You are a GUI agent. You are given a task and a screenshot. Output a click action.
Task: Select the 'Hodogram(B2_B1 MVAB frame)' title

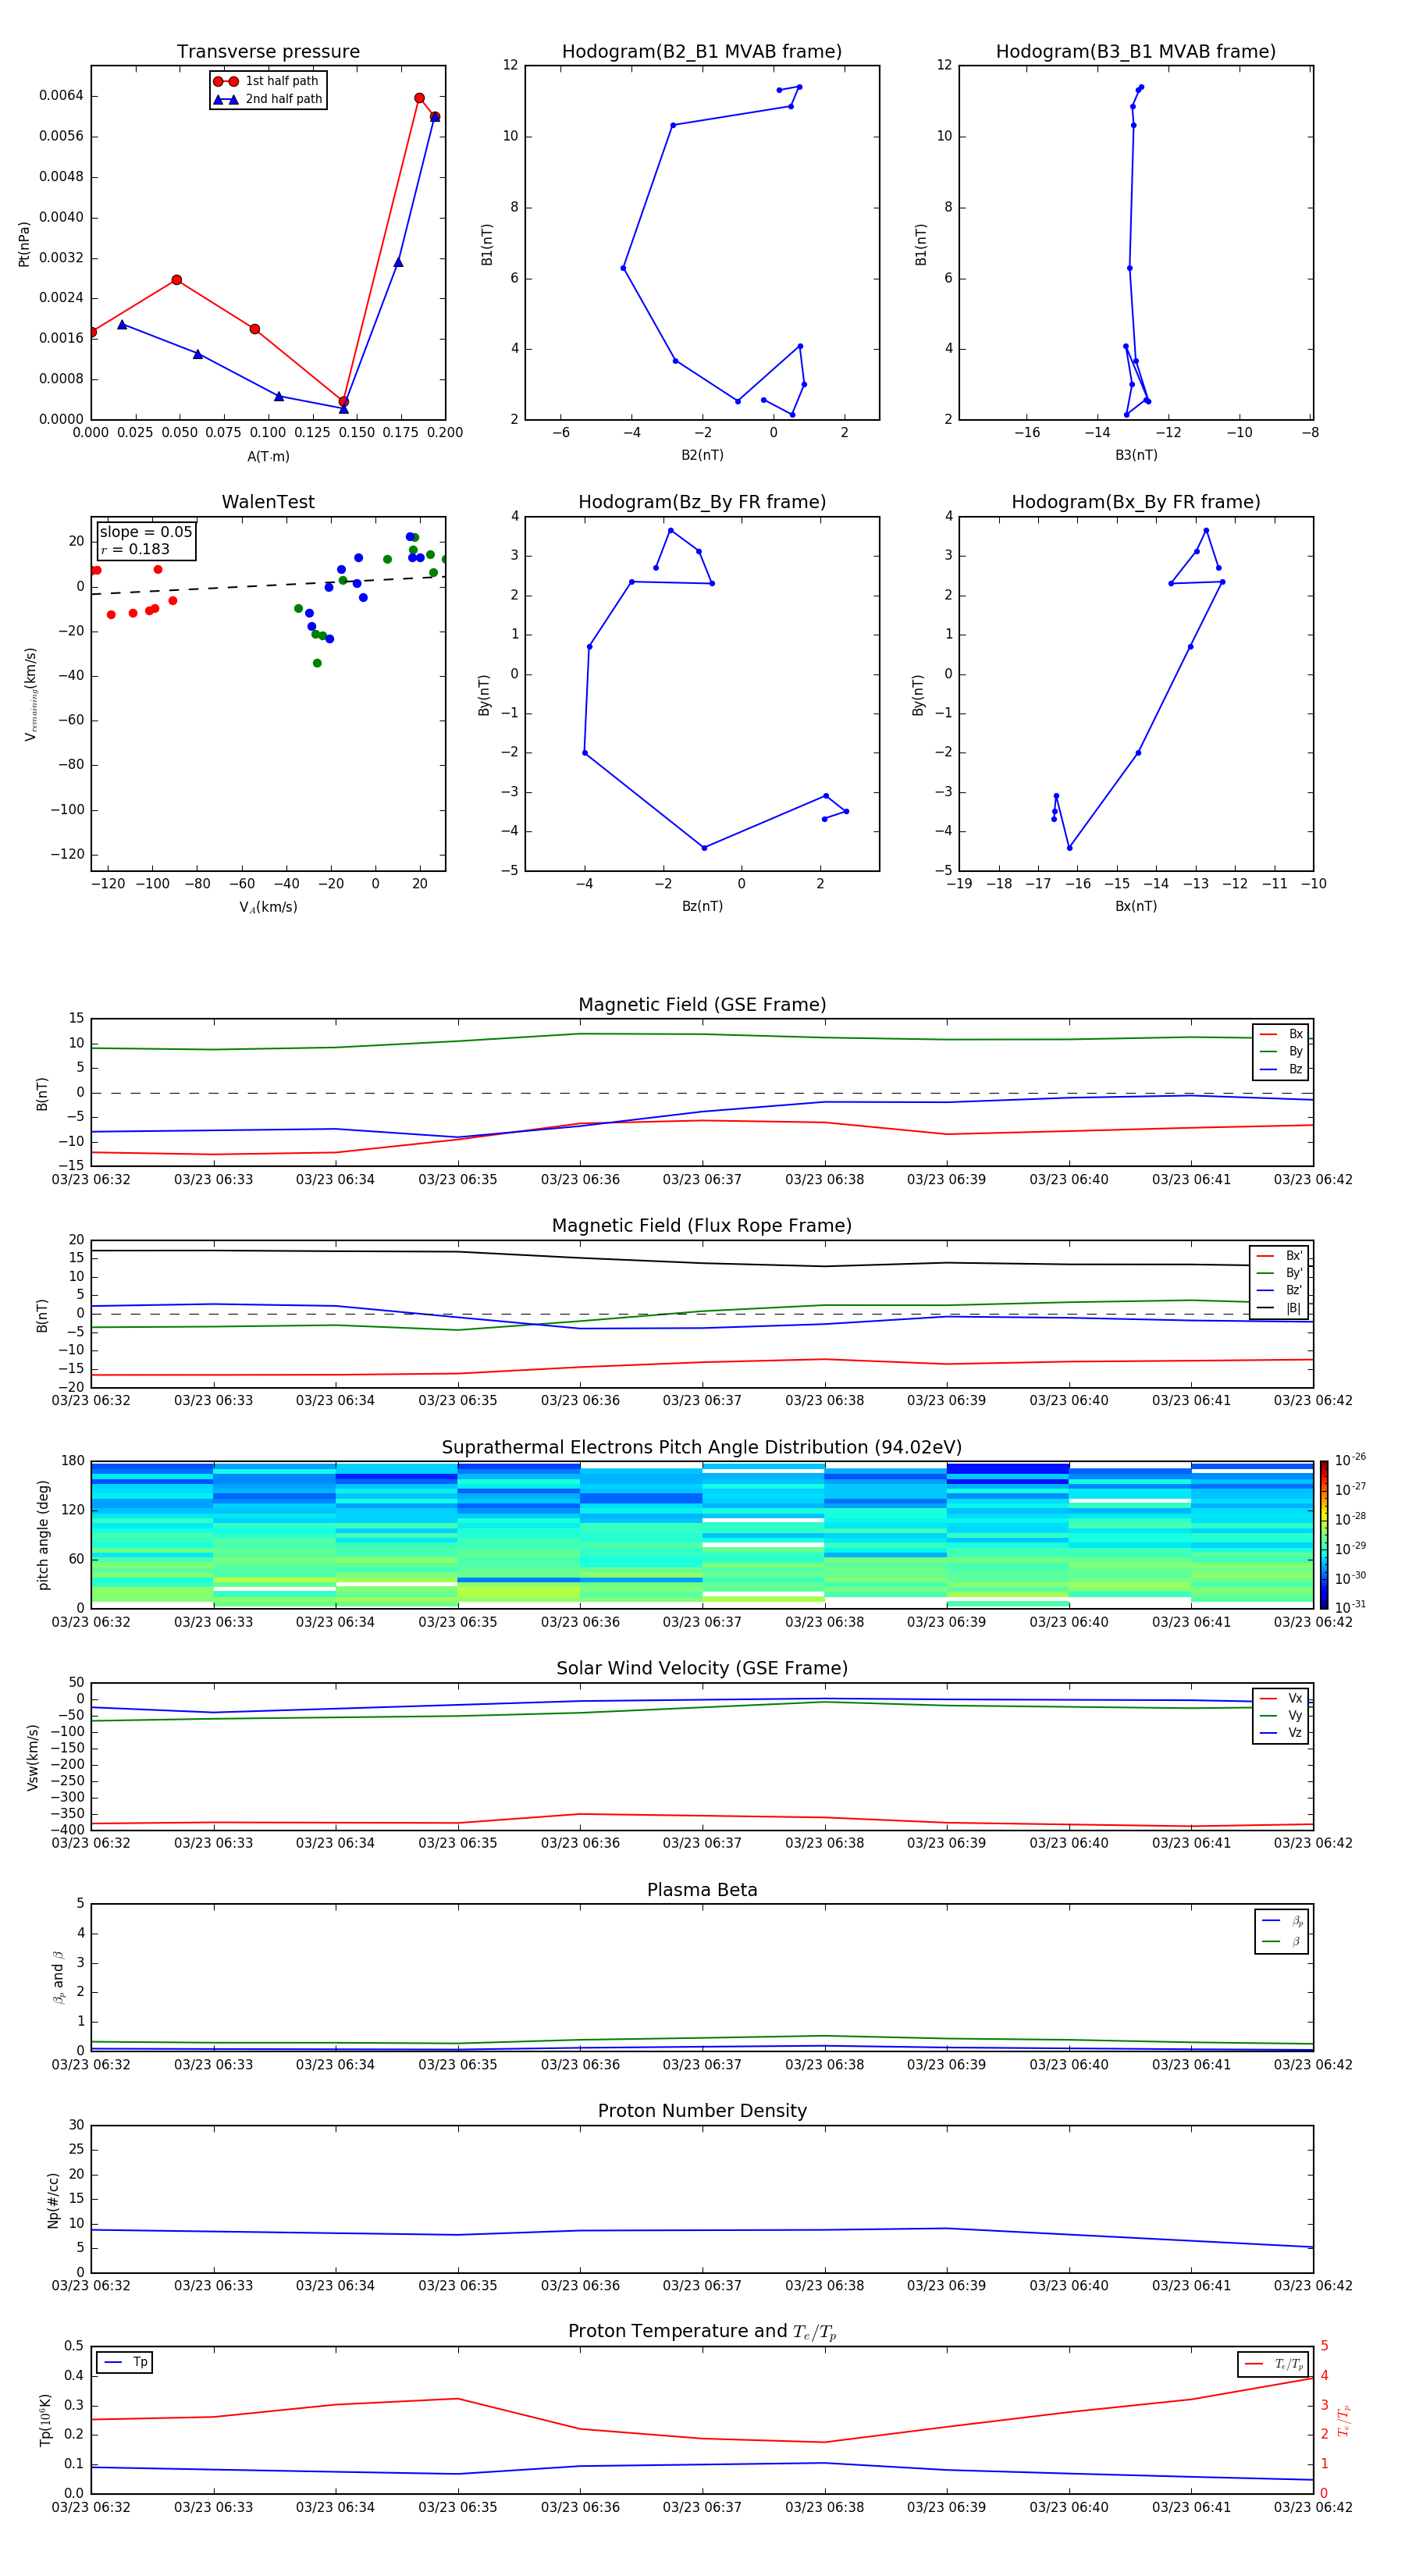tap(702, 52)
